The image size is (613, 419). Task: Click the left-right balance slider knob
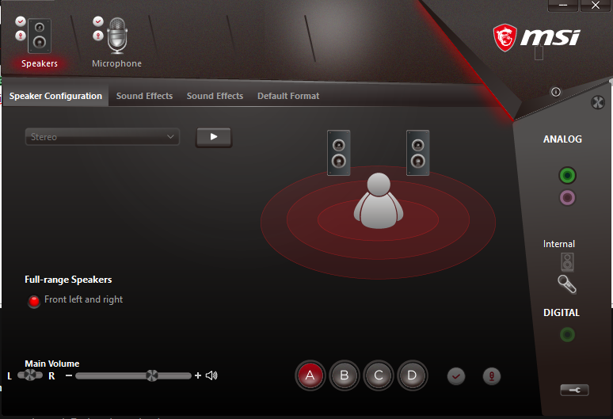click(x=30, y=375)
